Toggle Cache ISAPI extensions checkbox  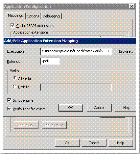coord(12,26)
